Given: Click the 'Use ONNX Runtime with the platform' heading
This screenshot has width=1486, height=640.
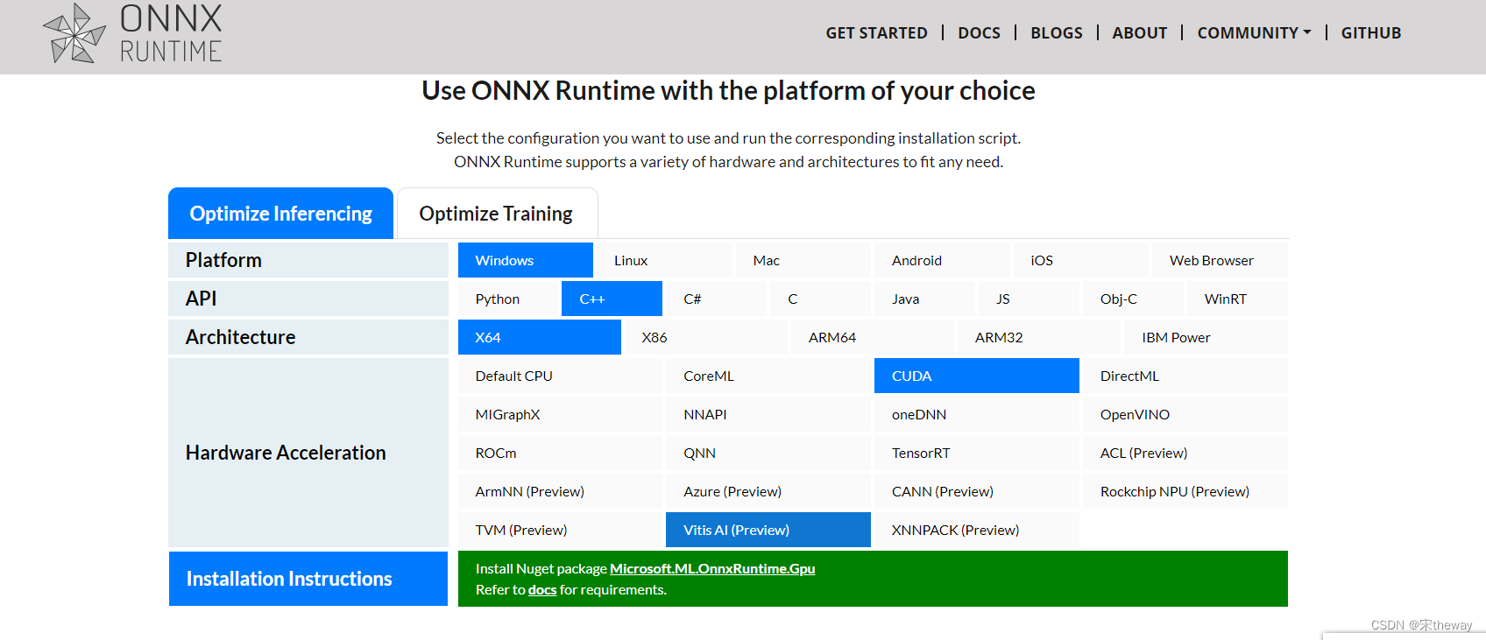Looking at the screenshot, I should pos(728,91).
